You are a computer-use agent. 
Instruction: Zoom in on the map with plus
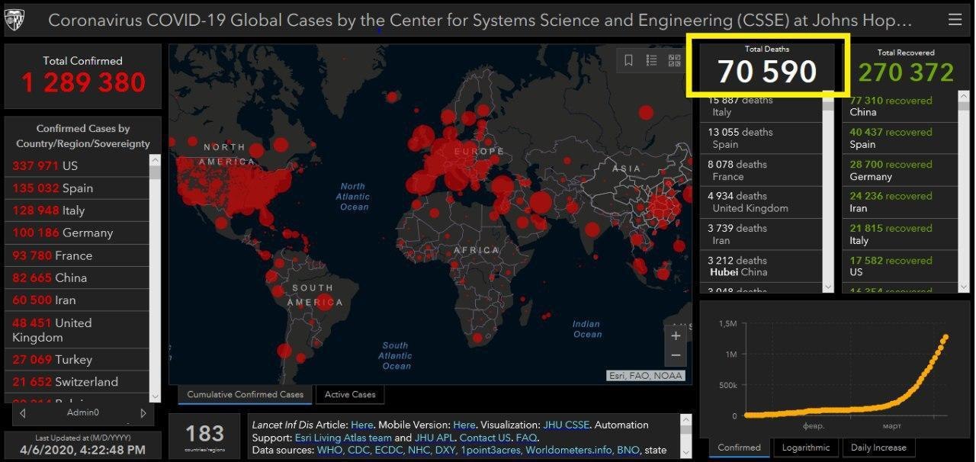click(x=676, y=335)
